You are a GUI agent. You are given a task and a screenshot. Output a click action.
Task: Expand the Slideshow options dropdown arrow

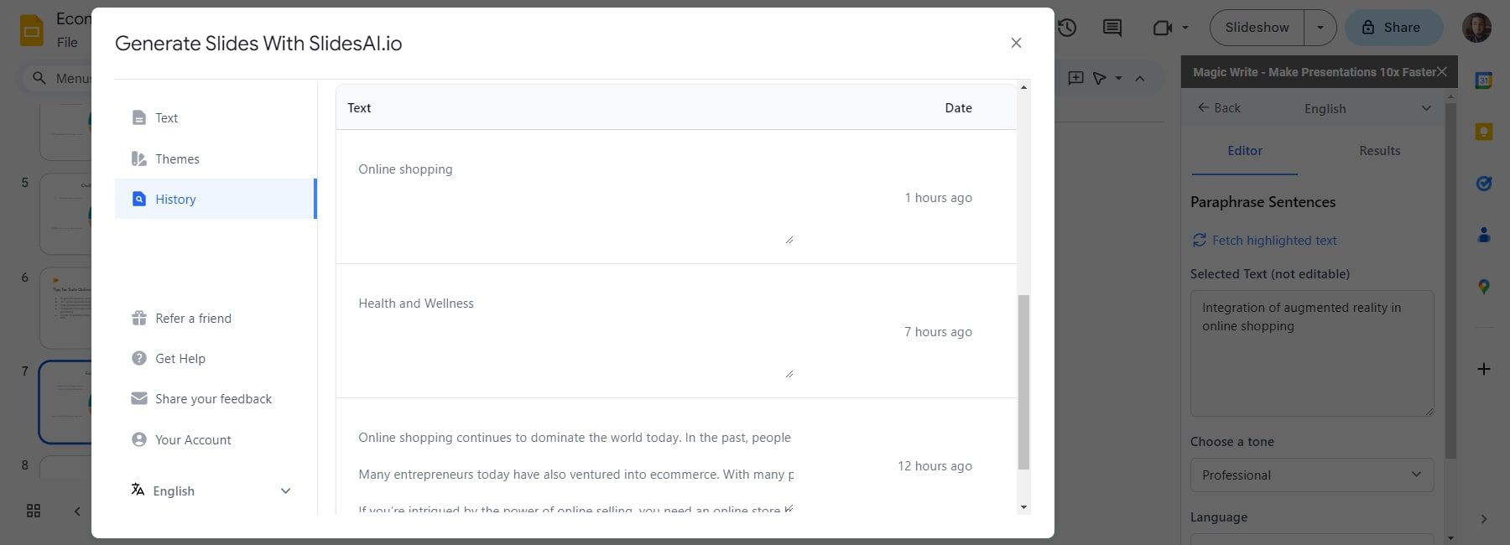pyautogui.click(x=1320, y=28)
